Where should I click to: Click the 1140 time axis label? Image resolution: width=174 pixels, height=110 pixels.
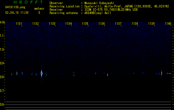pyautogui.click(x=168, y=24)
